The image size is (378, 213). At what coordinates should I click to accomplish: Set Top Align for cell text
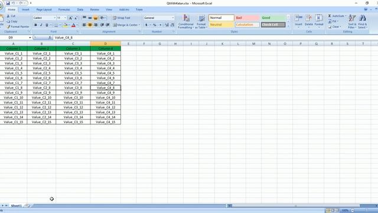84,18
